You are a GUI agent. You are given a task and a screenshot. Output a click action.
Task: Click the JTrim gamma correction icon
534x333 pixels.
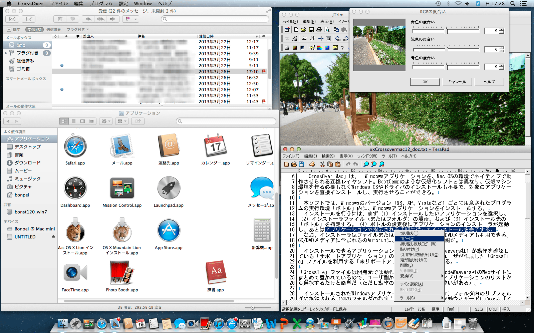pos(343,48)
